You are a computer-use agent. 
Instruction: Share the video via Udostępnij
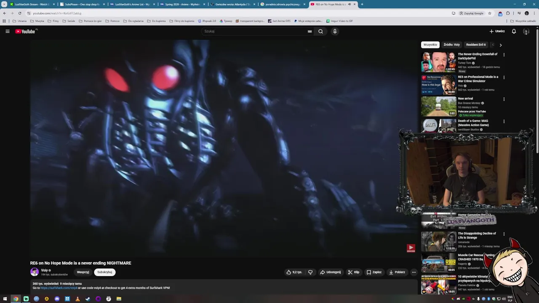331,272
